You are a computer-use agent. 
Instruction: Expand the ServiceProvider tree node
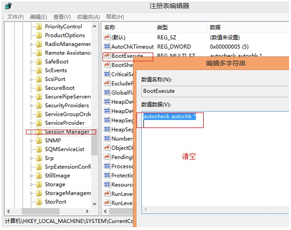(x=31, y=123)
